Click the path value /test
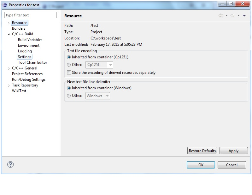This screenshot has width=252, height=195. tap(94, 26)
